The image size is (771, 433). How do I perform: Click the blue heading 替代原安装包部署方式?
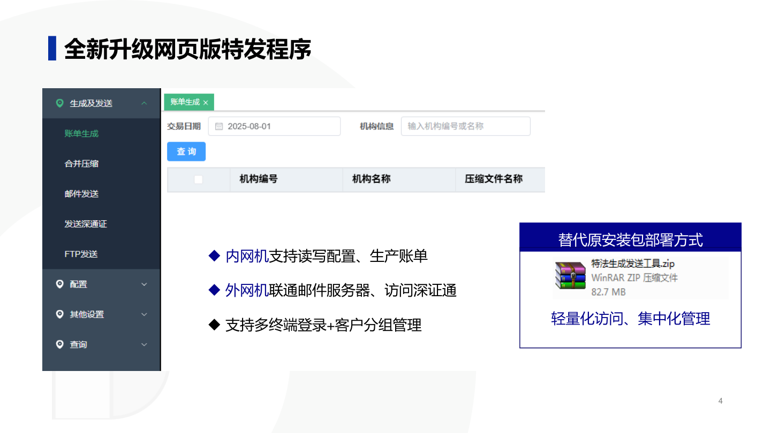[x=630, y=239]
